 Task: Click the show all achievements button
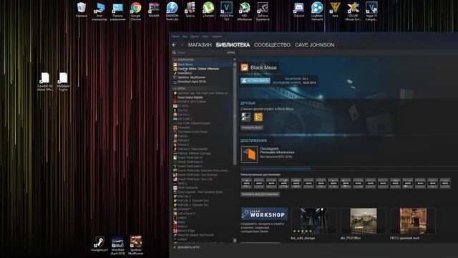(260, 194)
